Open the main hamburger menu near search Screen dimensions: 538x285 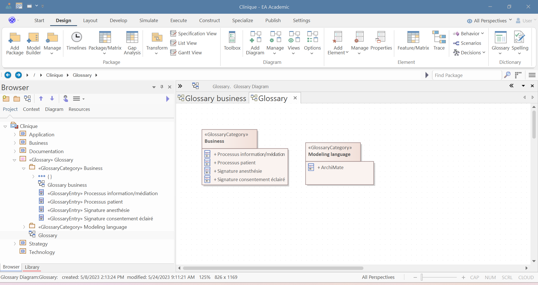pos(532,75)
